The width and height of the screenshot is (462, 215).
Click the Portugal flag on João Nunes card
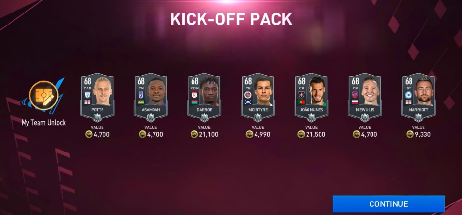coord(301,102)
